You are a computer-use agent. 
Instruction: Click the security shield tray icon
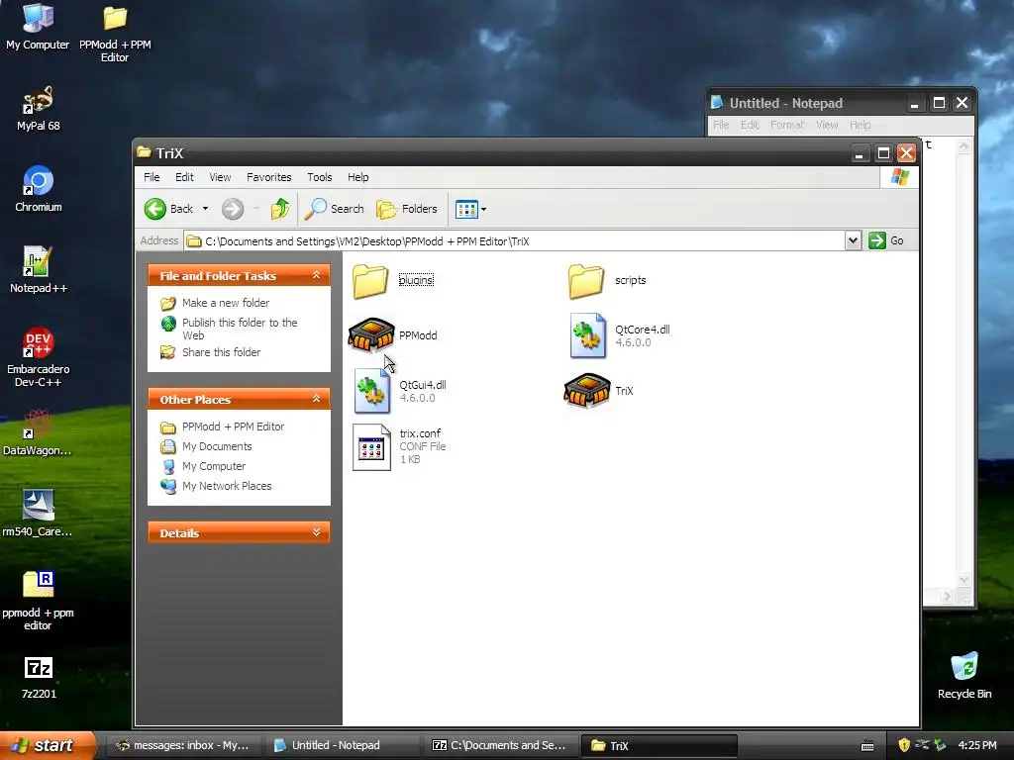(x=903, y=745)
